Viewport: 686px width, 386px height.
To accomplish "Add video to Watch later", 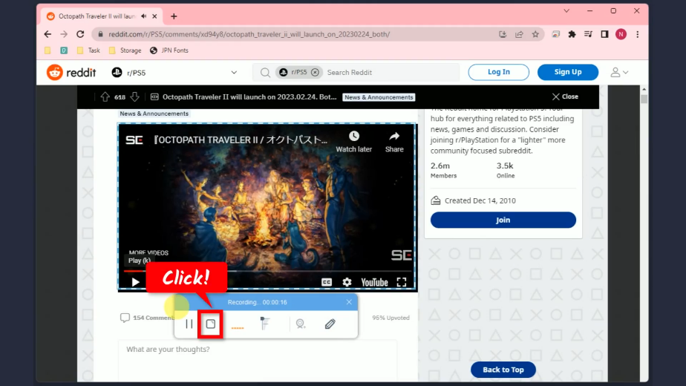I will click(353, 142).
